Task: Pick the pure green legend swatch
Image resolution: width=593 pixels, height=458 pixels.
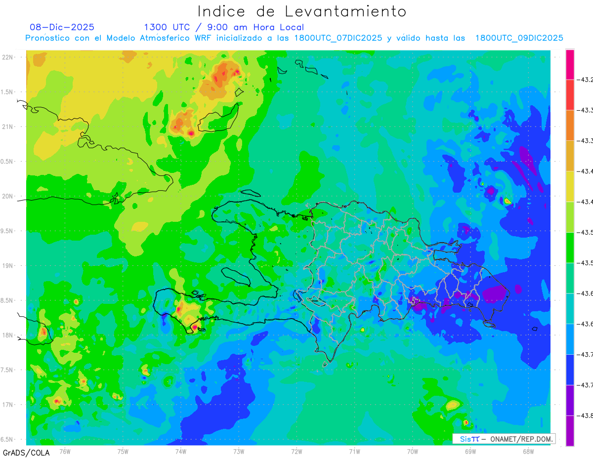Action: point(570,248)
